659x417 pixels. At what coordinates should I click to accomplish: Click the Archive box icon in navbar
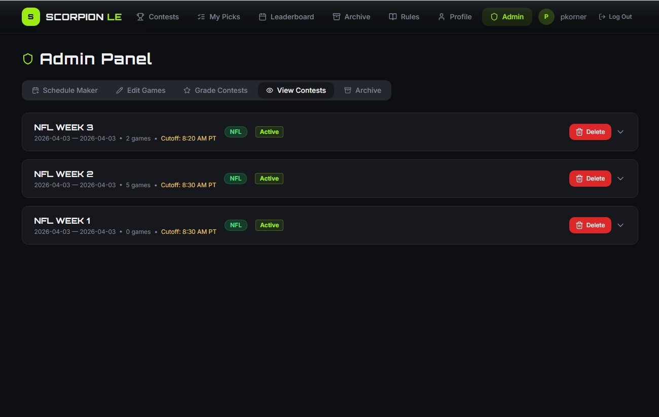click(336, 17)
